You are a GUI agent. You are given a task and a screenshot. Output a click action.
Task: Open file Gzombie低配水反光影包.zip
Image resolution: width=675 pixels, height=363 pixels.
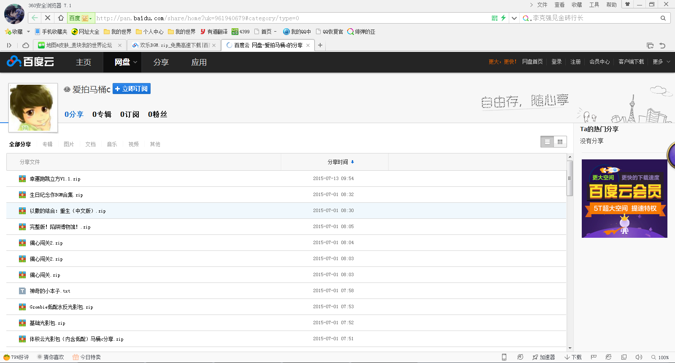pyautogui.click(x=61, y=307)
